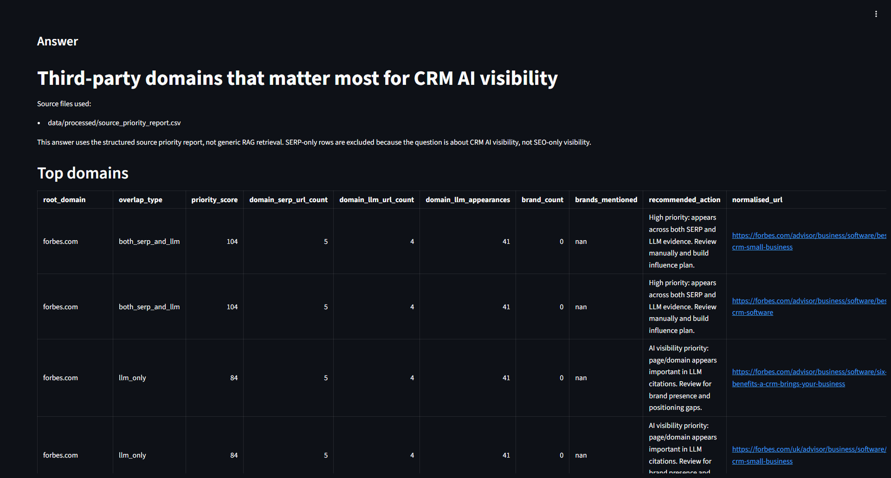Image resolution: width=891 pixels, height=478 pixels.
Task: Open the forbes best crm-software link
Action: tap(809, 306)
